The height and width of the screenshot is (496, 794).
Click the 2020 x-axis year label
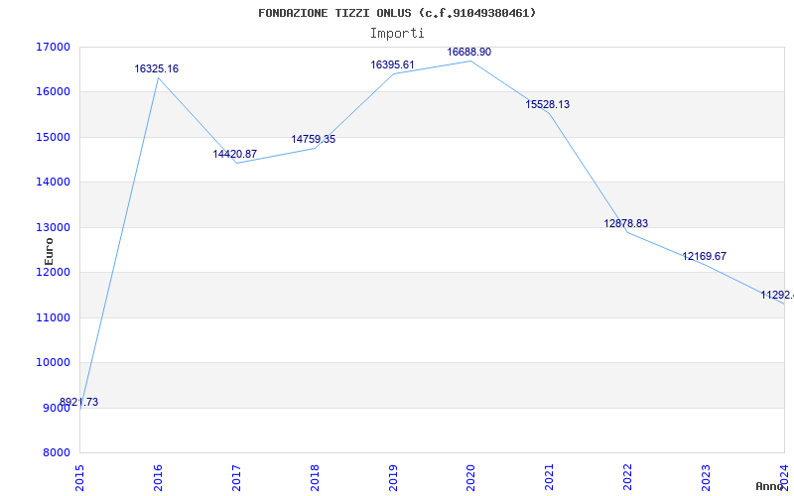470,477
